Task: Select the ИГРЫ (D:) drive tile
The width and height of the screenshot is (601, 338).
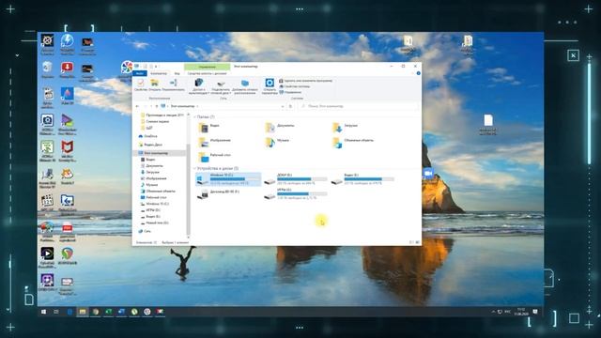Action: (296, 194)
